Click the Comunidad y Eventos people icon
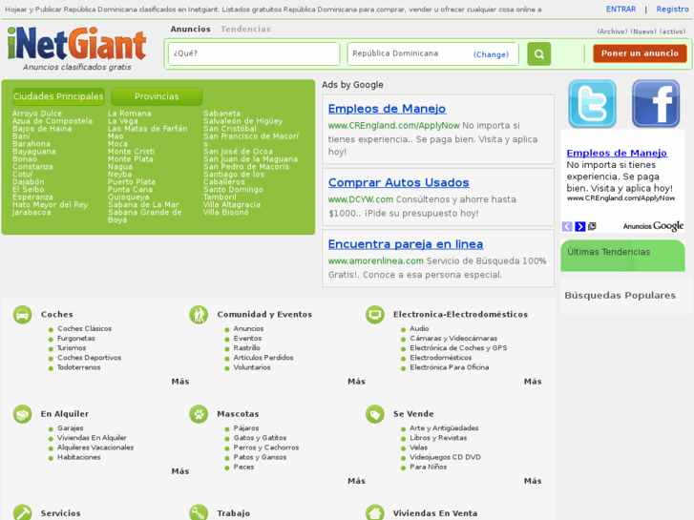 (199, 315)
